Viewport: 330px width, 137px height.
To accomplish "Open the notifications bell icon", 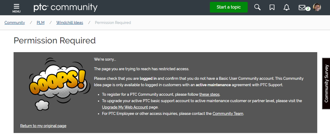I will [x=286, y=7].
